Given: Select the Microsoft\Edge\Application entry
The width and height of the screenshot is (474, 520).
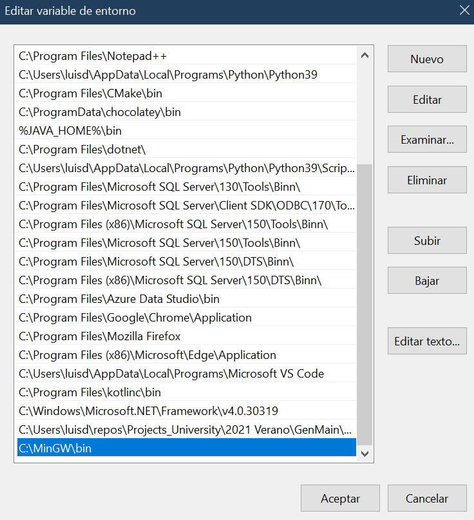Looking at the screenshot, I should pos(187,355).
